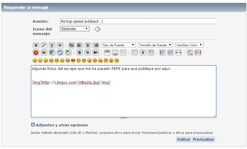Click the imgur image URL text
247x149 pixels.
click(x=70, y=82)
